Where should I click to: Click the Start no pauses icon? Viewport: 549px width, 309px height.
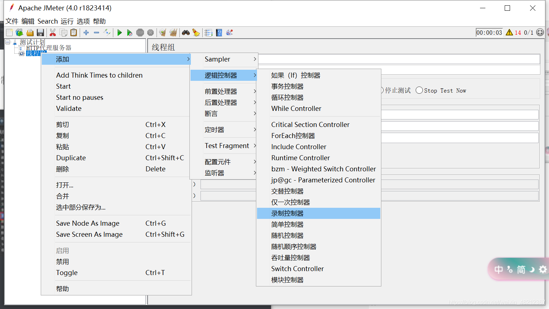pyautogui.click(x=130, y=33)
